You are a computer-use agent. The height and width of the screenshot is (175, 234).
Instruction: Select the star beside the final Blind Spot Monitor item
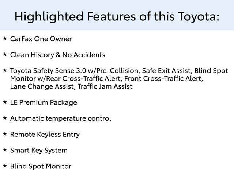tap(5, 166)
